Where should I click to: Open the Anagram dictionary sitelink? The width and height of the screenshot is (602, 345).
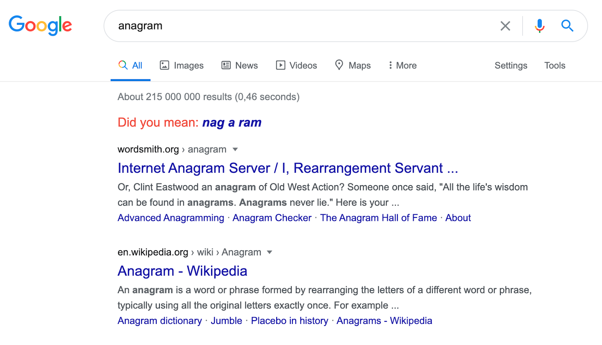click(x=160, y=321)
